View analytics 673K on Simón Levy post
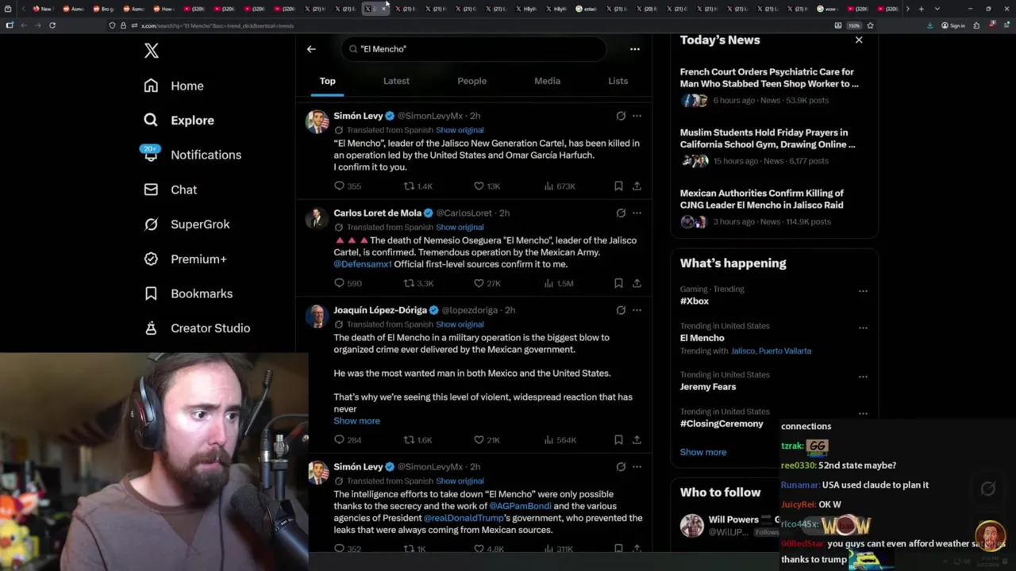Viewport: 1016px width, 571px height. point(560,186)
